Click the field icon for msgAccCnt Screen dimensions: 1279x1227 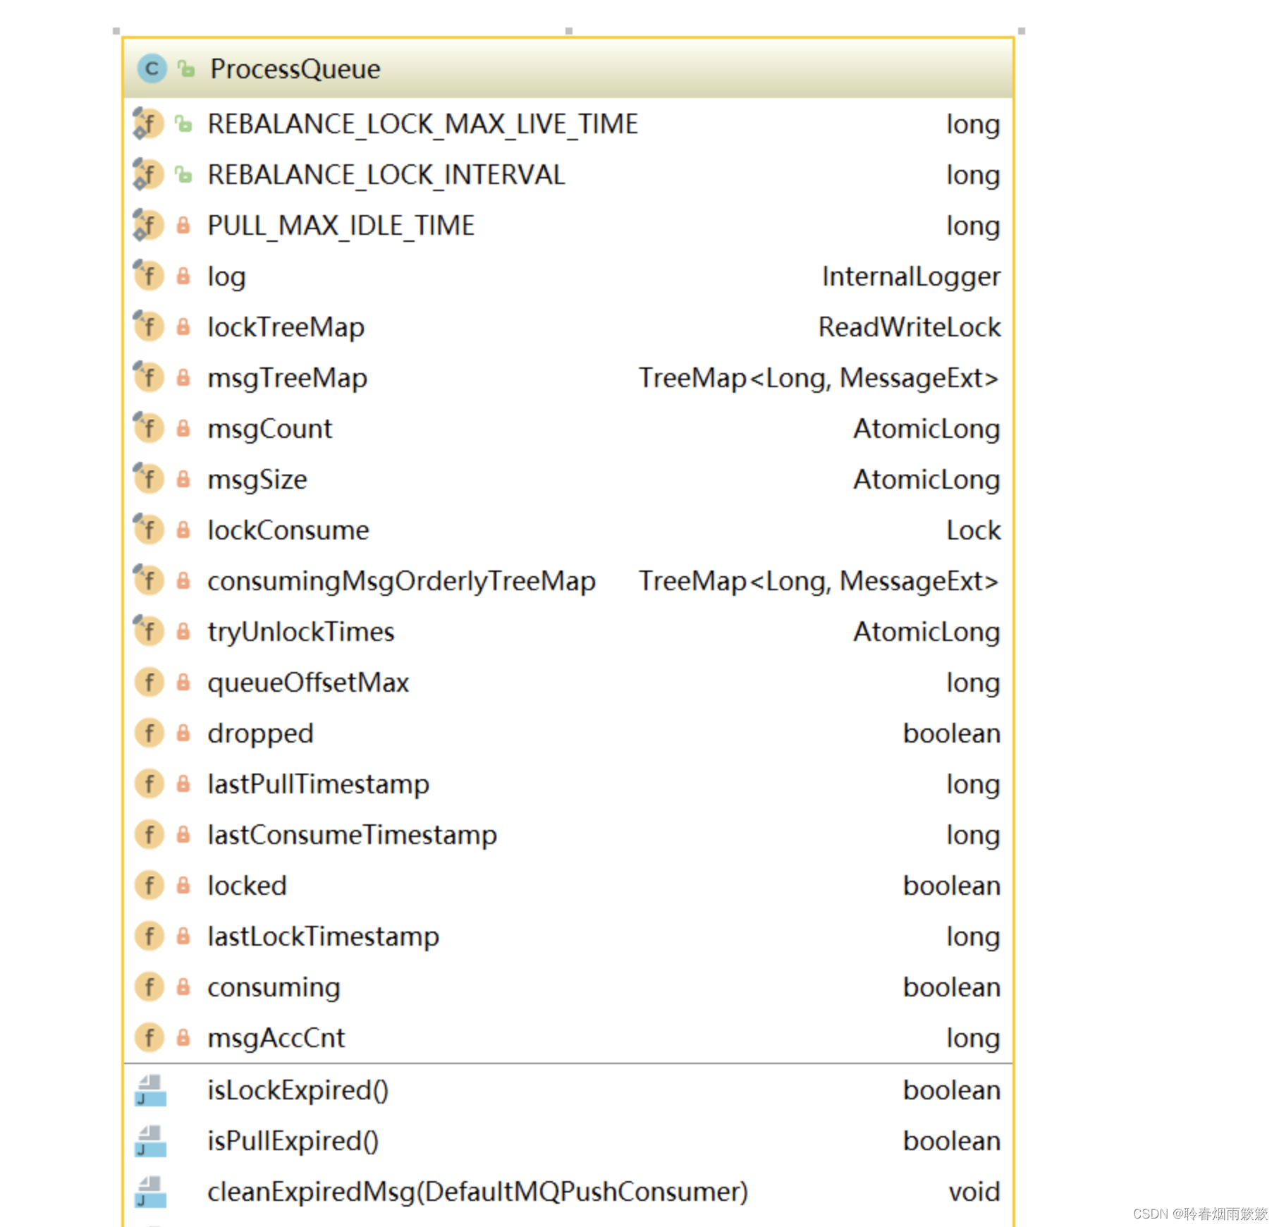pos(149,1038)
